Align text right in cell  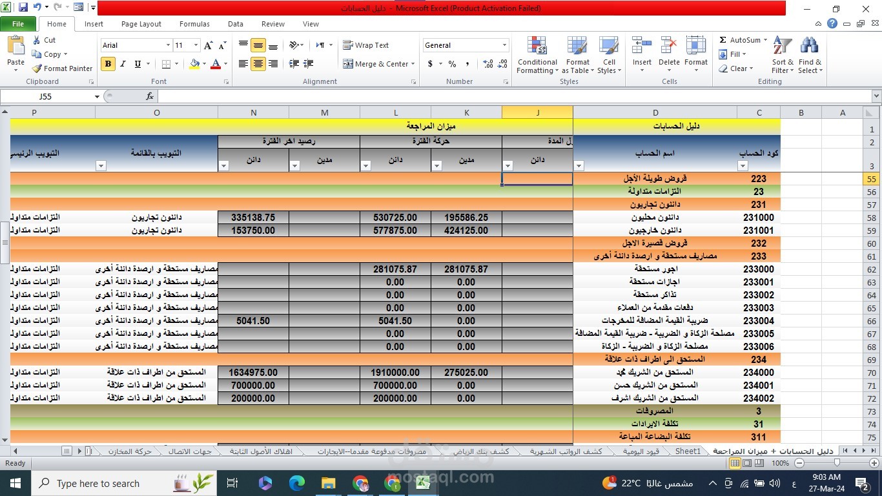coord(273,64)
